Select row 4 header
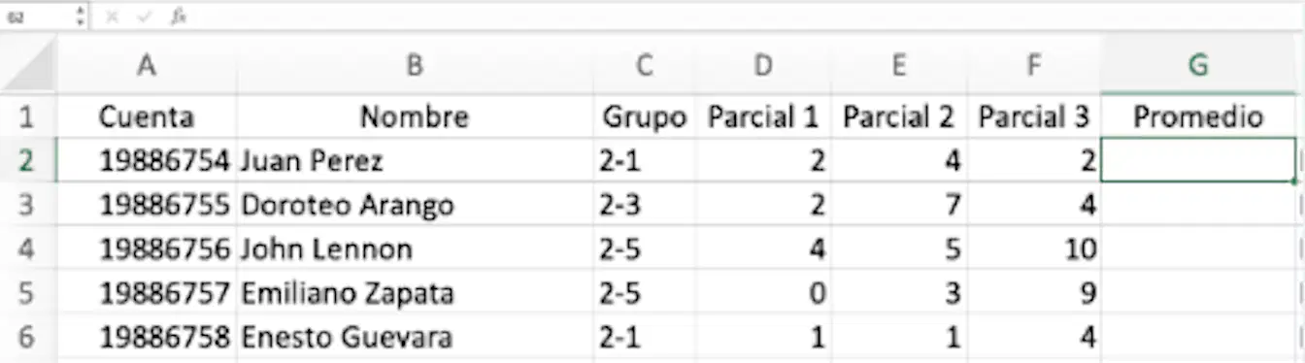Viewport: 1305px width, 363px height. click(x=27, y=248)
